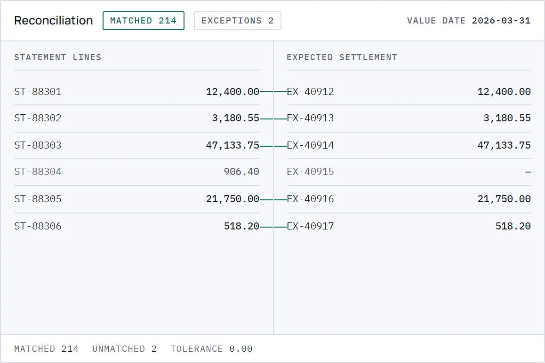
Task: Select expected settlement EX-40914
Action: point(409,145)
